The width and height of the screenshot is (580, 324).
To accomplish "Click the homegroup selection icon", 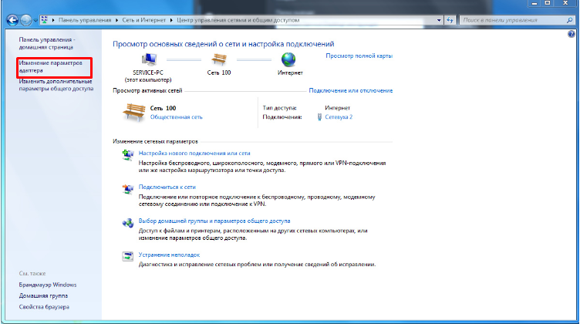I will (x=127, y=223).
